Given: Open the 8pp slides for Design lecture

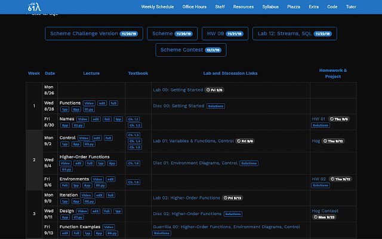Looking at the screenshot, I should (x=65, y=217).
